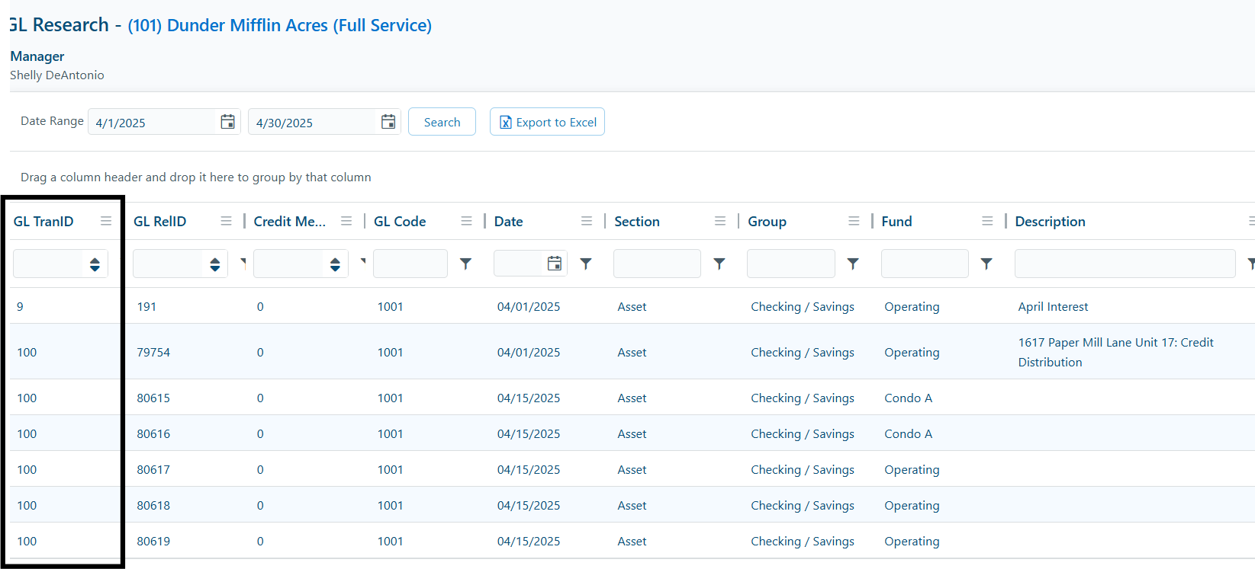This screenshot has width=1255, height=569.
Task: Sort by Fund column header
Action: tap(896, 221)
